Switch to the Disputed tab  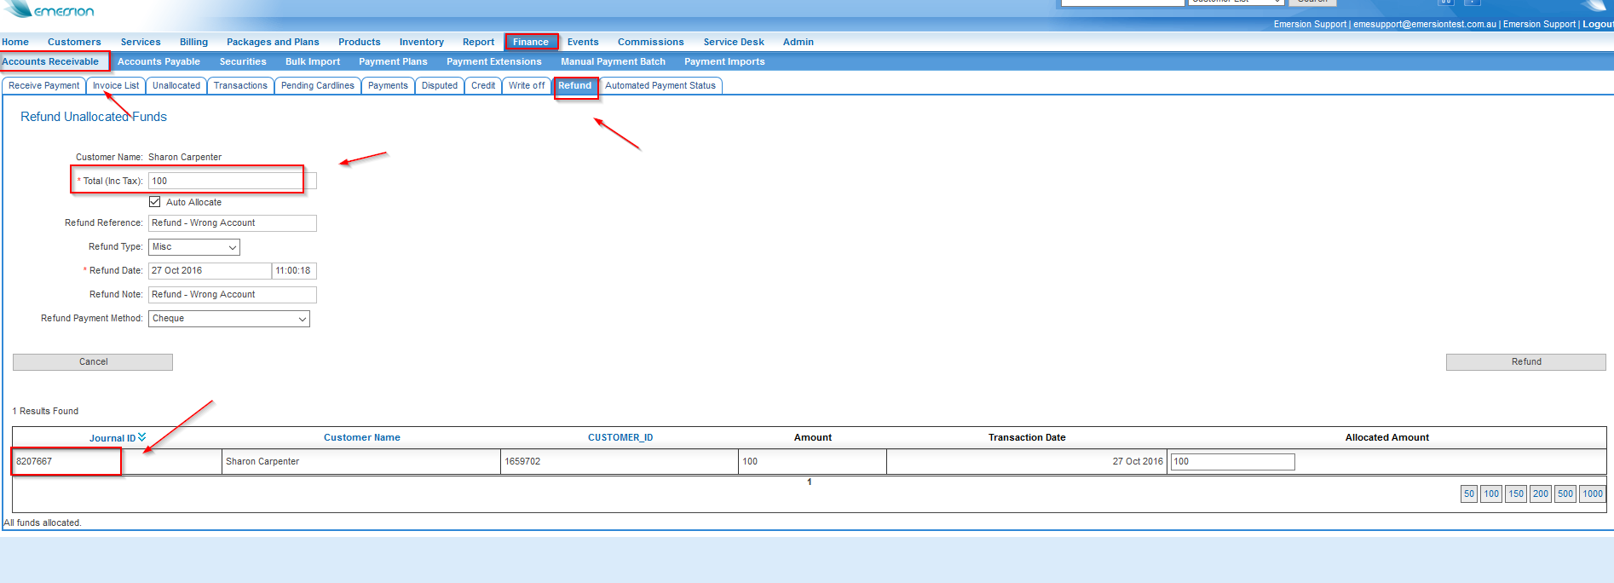440,85
